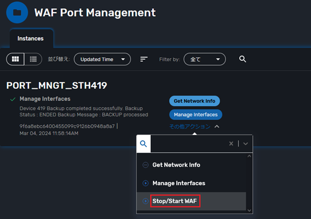Click the Manage Interfaces blue button
The height and width of the screenshot is (219, 311).
point(196,115)
